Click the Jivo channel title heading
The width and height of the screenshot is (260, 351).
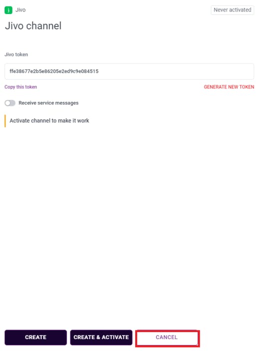pos(33,26)
